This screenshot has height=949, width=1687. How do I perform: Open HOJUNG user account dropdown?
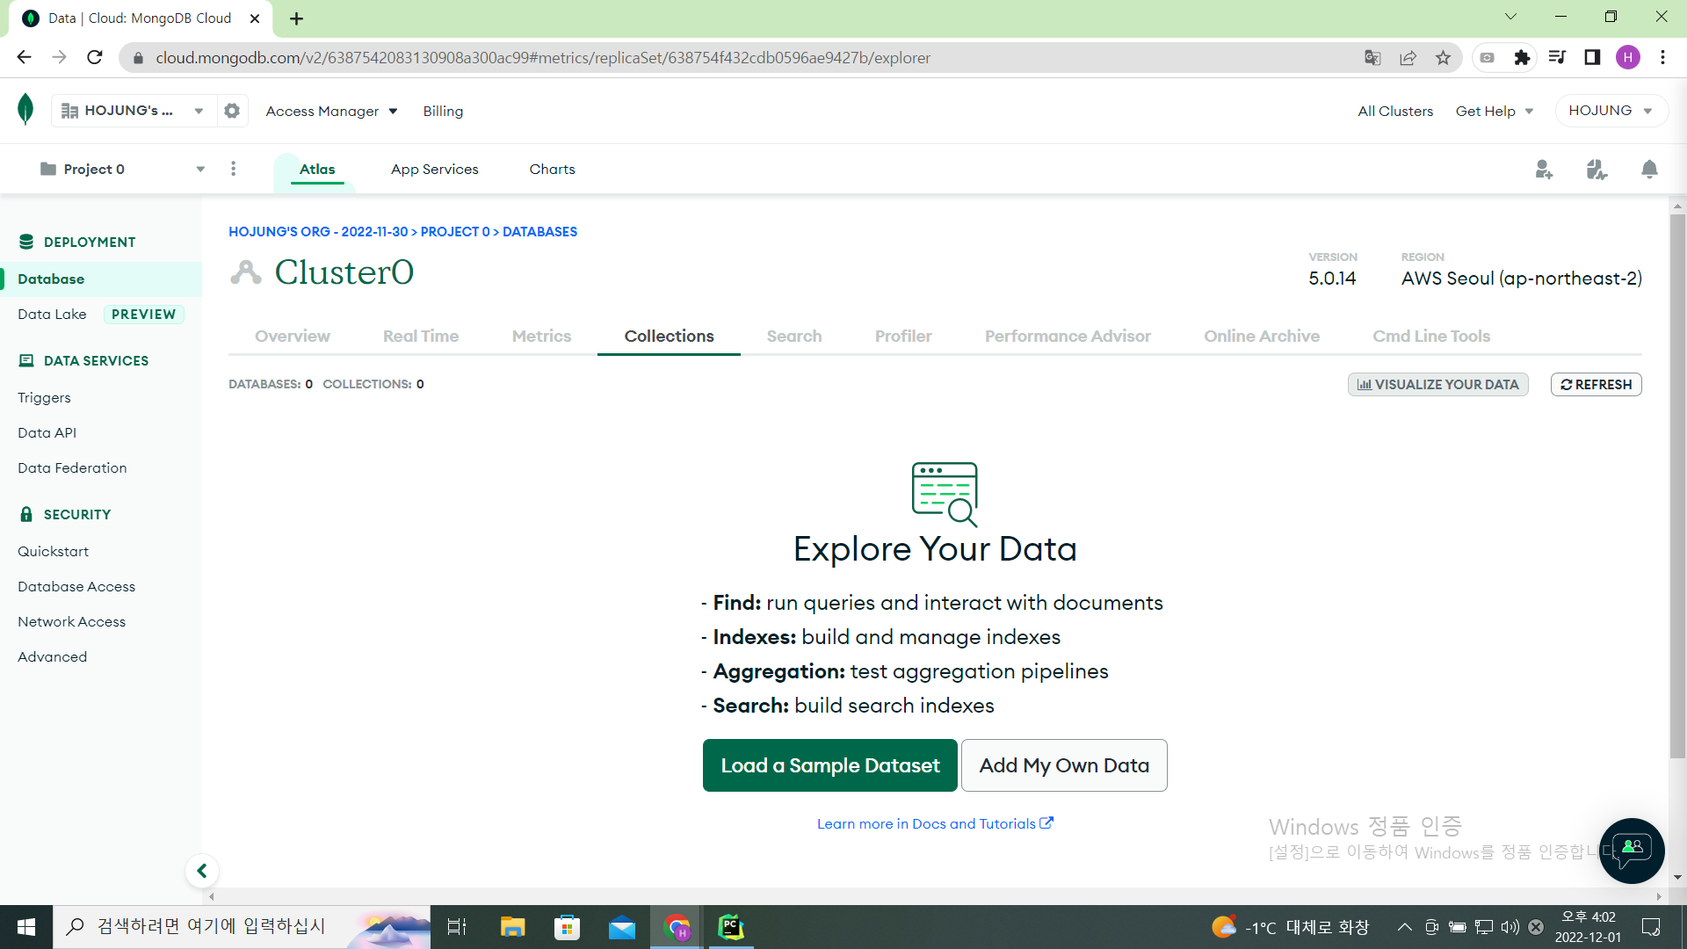(x=1611, y=111)
